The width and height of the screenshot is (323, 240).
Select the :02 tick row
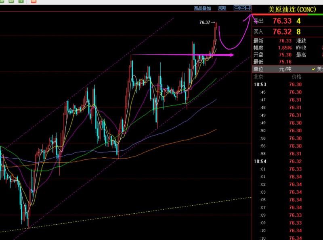(287, 184)
